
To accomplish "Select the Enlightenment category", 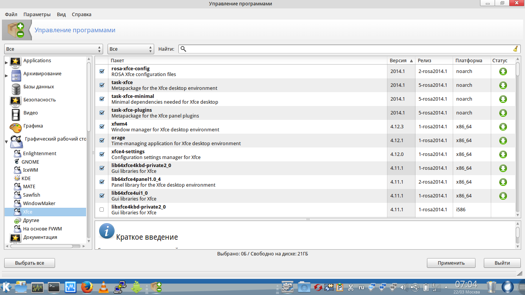I will pos(40,153).
